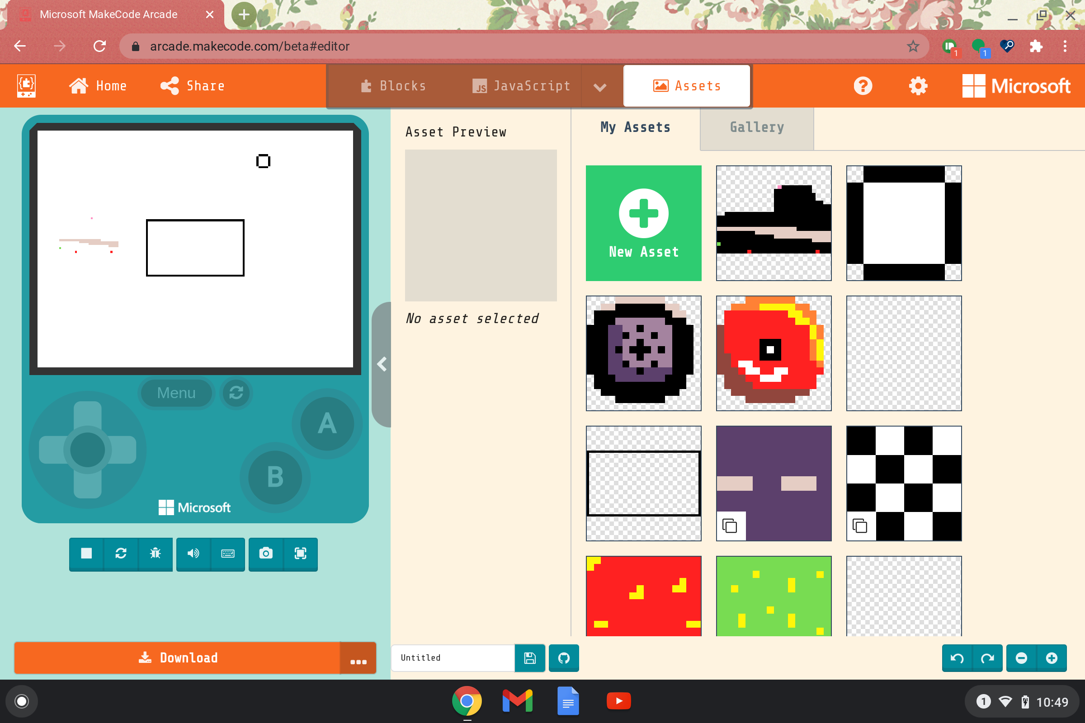Open the Gallery tab

pyautogui.click(x=756, y=128)
